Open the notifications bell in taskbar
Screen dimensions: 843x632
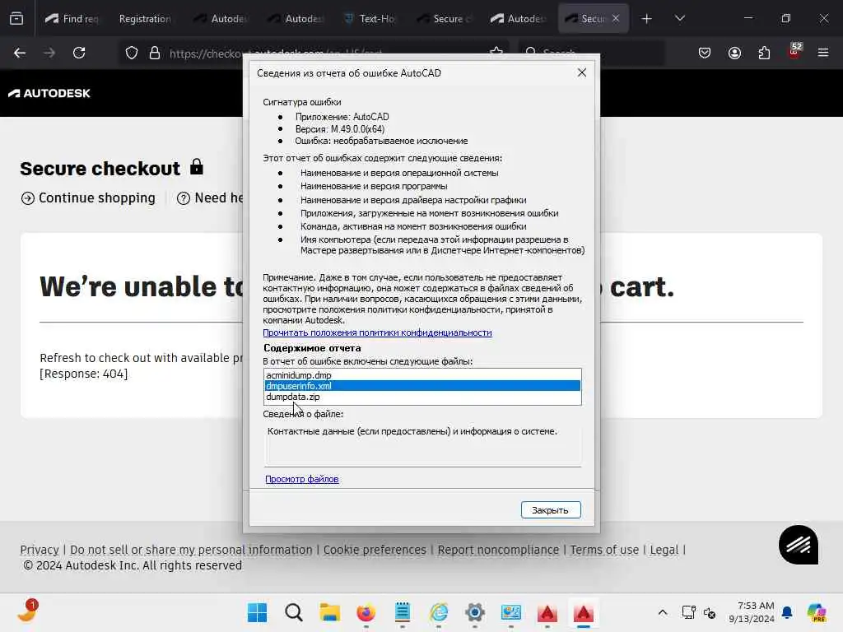(787, 612)
